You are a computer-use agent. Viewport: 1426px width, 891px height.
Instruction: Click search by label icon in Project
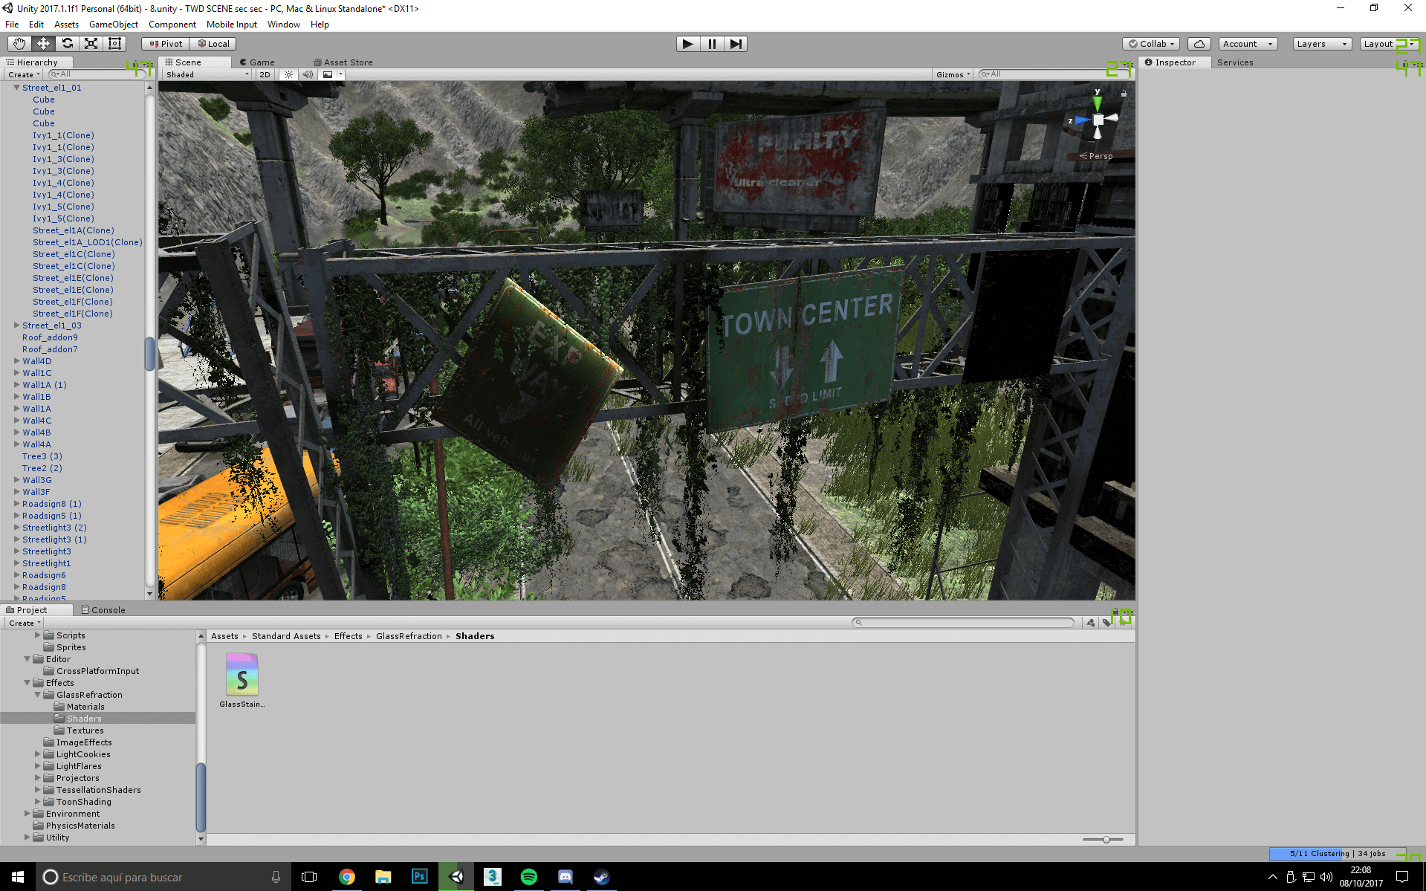click(1106, 623)
